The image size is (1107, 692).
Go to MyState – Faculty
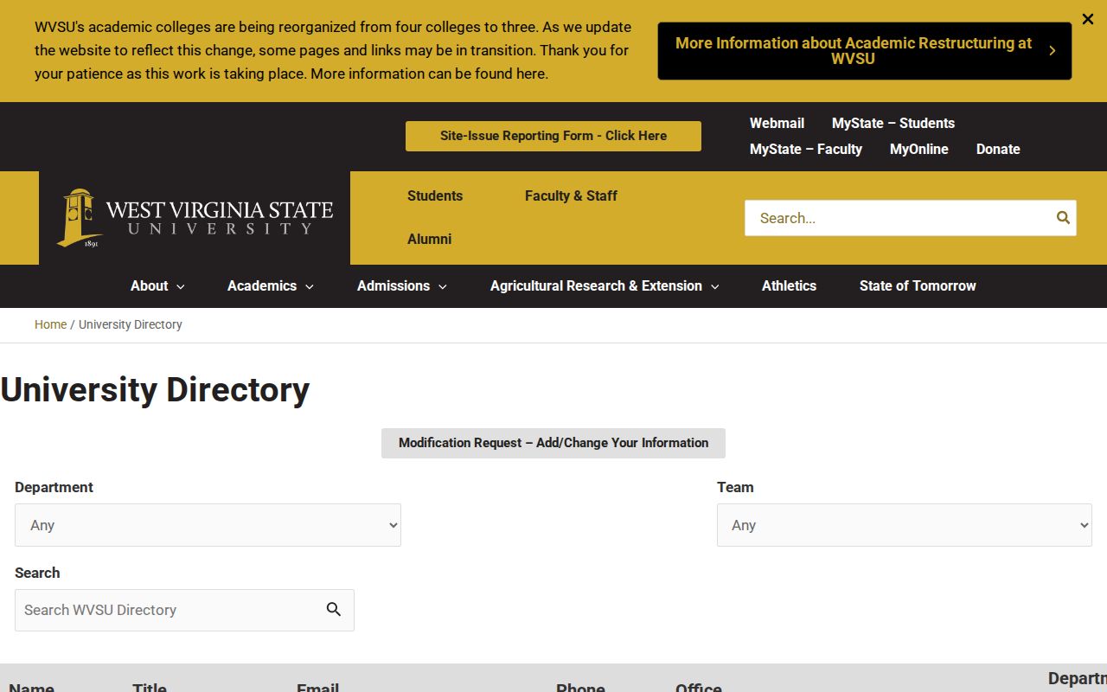[806, 149]
